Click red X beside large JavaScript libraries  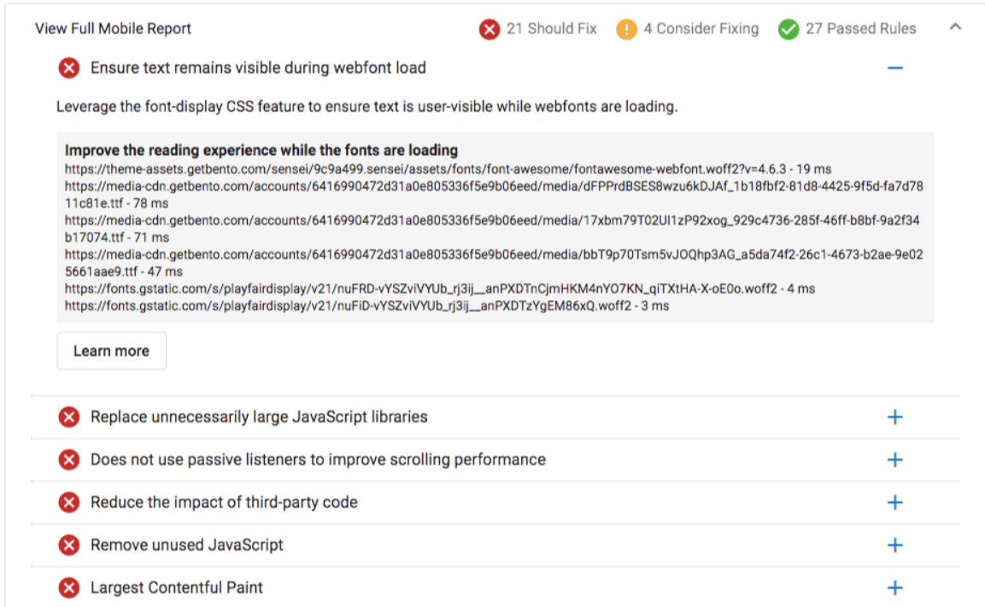(69, 417)
